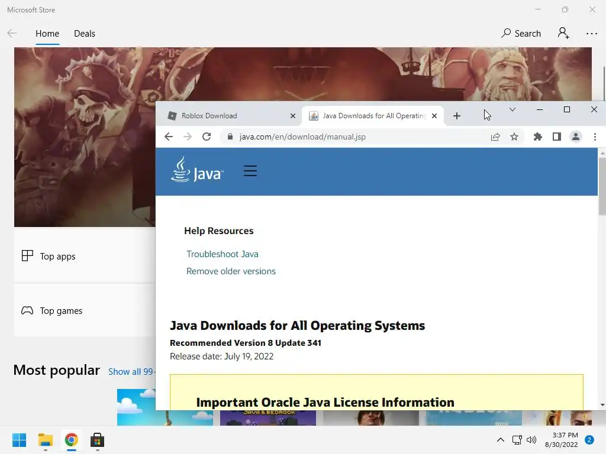Screen dimensions: 606x454
Task: Open a new Chrome tab
Action: click(x=456, y=116)
